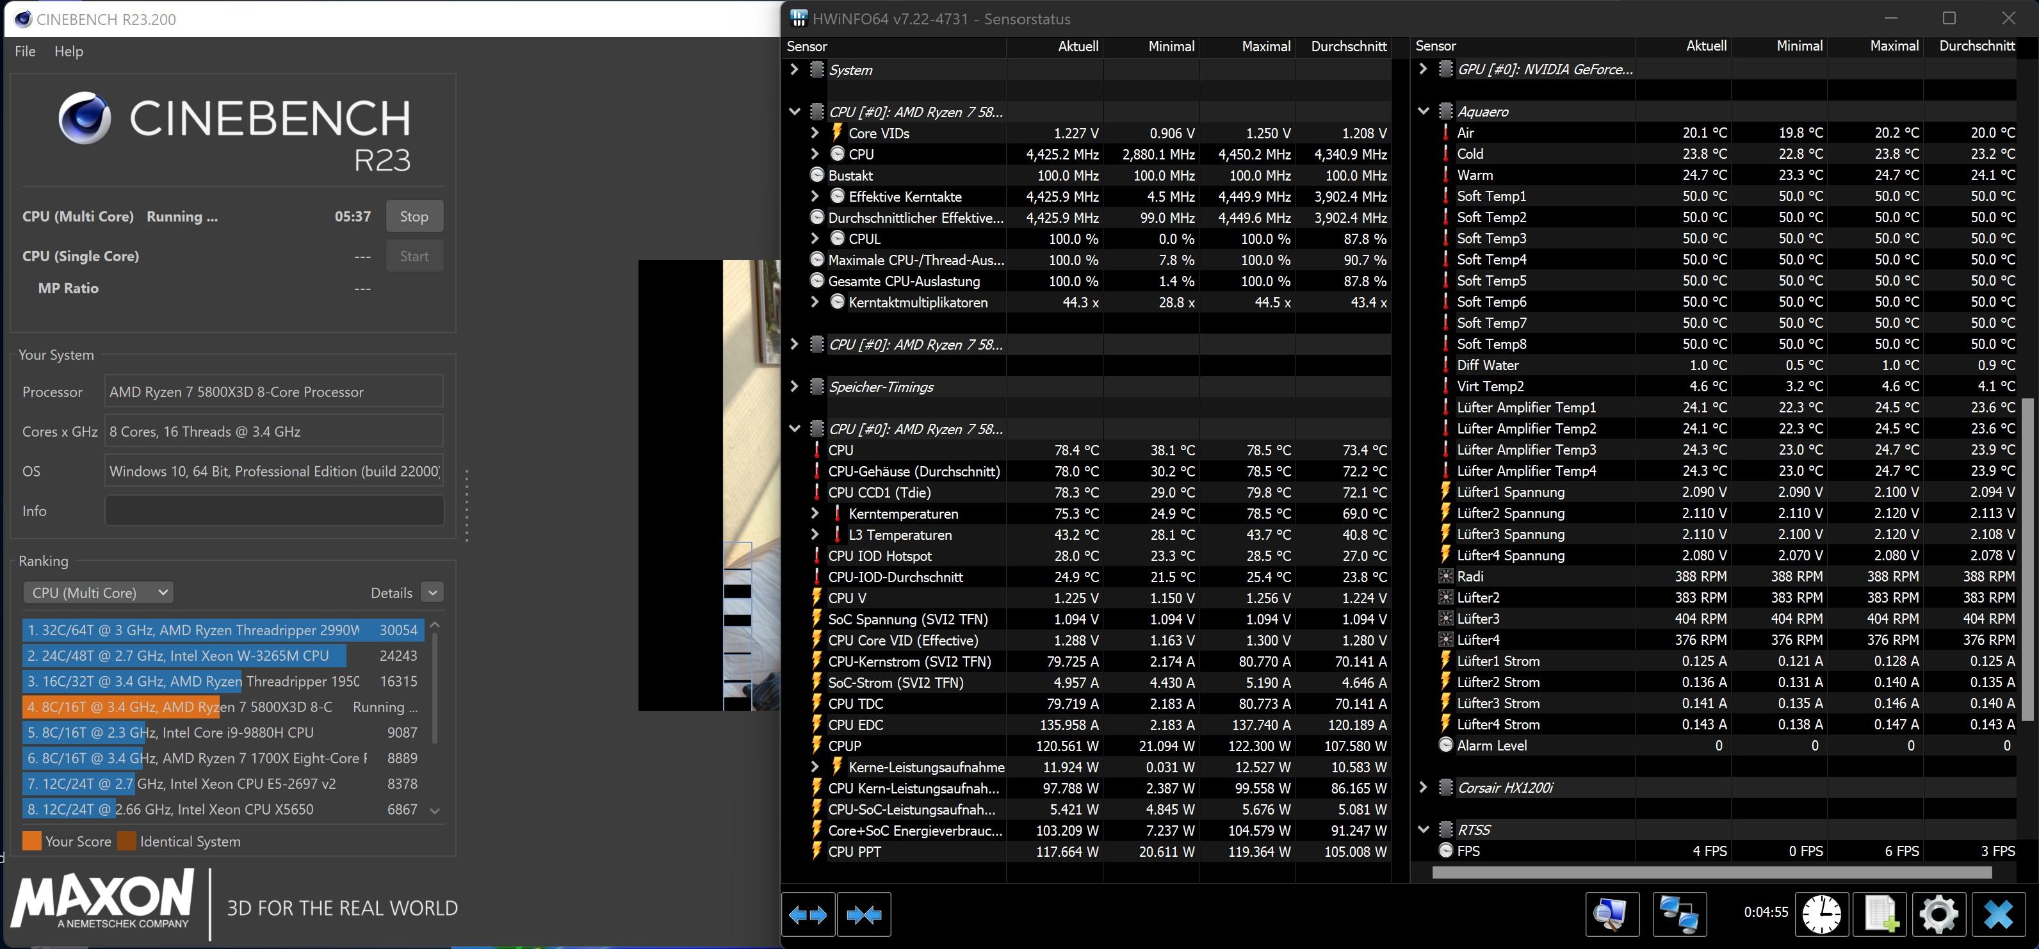Open the Details dropdown arrow in Ranking

[432, 593]
